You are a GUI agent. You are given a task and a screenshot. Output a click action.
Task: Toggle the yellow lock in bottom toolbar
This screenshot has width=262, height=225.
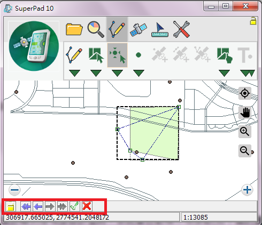coord(11,206)
